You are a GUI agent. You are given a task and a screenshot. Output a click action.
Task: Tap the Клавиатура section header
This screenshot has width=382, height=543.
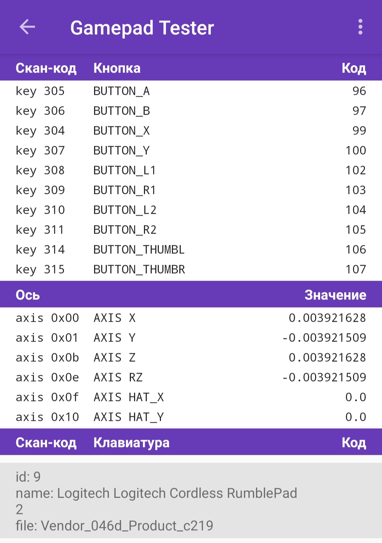click(x=131, y=442)
